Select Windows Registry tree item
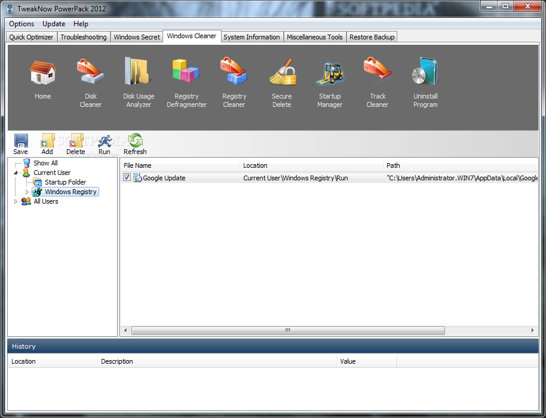 tap(70, 192)
